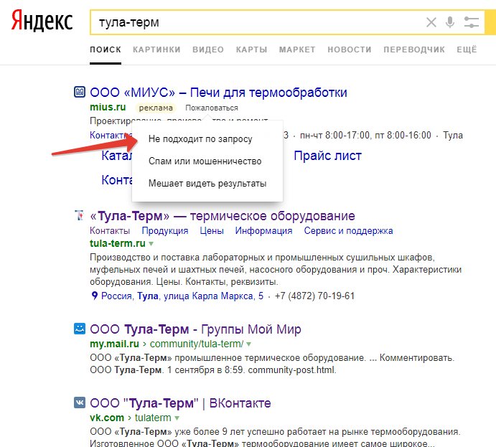Go to the Новости tab

pyautogui.click(x=350, y=50)
